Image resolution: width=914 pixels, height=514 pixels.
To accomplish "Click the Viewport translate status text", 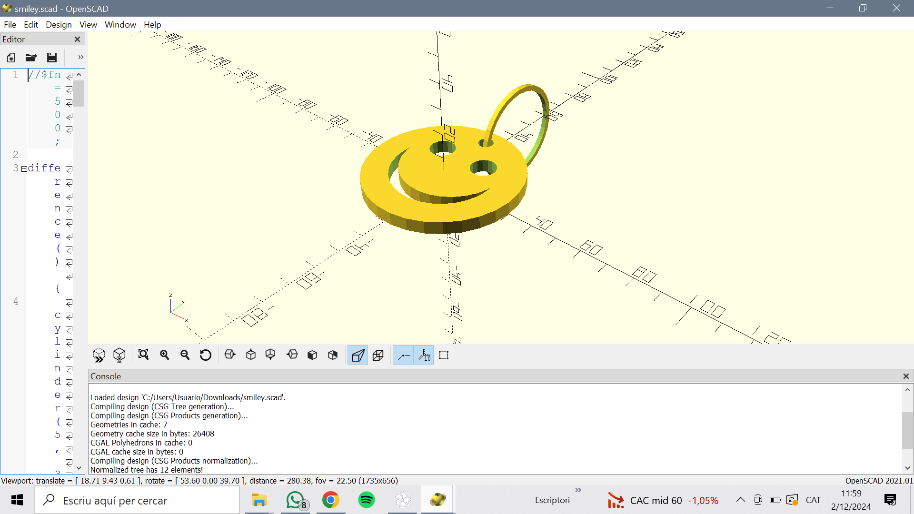I will click(199, 481).
